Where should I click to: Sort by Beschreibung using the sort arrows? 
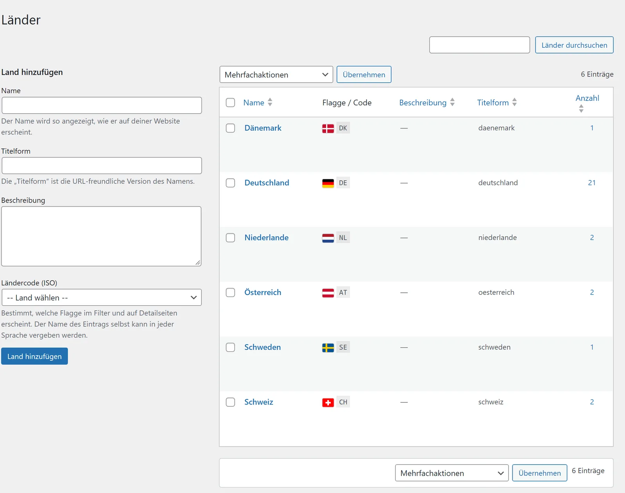452,102
